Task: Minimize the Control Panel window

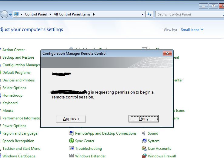Action: pos(204,6)
